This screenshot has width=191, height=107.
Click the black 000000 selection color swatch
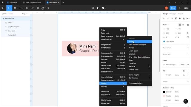point(164,92)
